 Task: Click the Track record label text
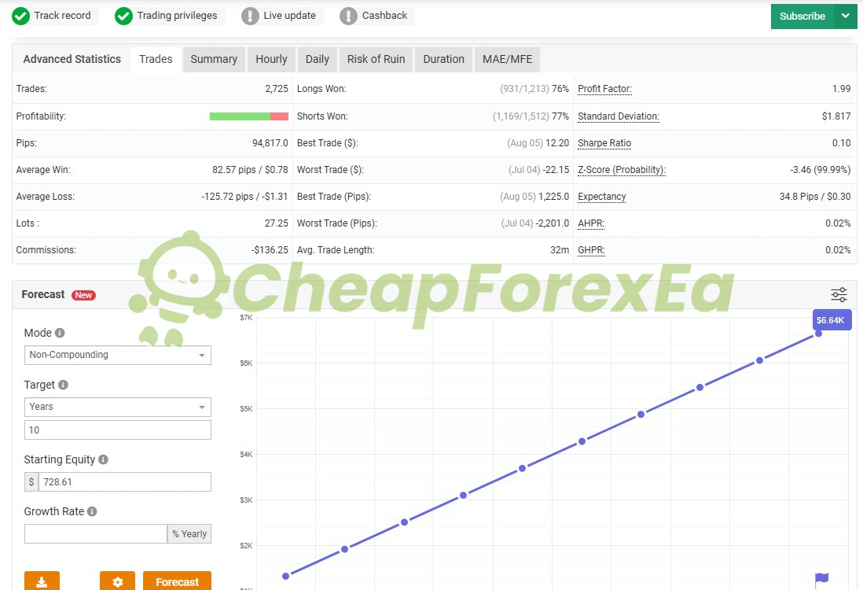click(x=62, y=16)
